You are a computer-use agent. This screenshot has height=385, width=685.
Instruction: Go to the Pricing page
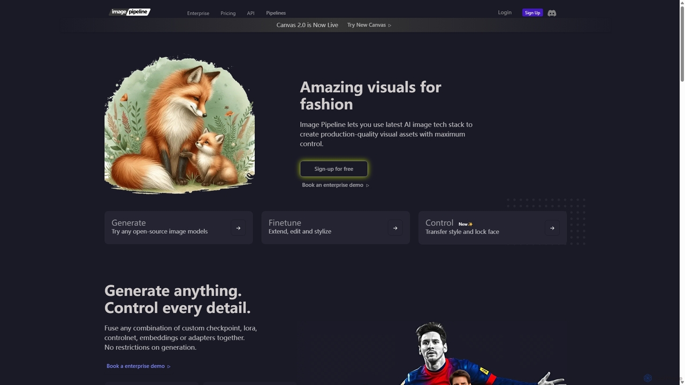point(228,13)
